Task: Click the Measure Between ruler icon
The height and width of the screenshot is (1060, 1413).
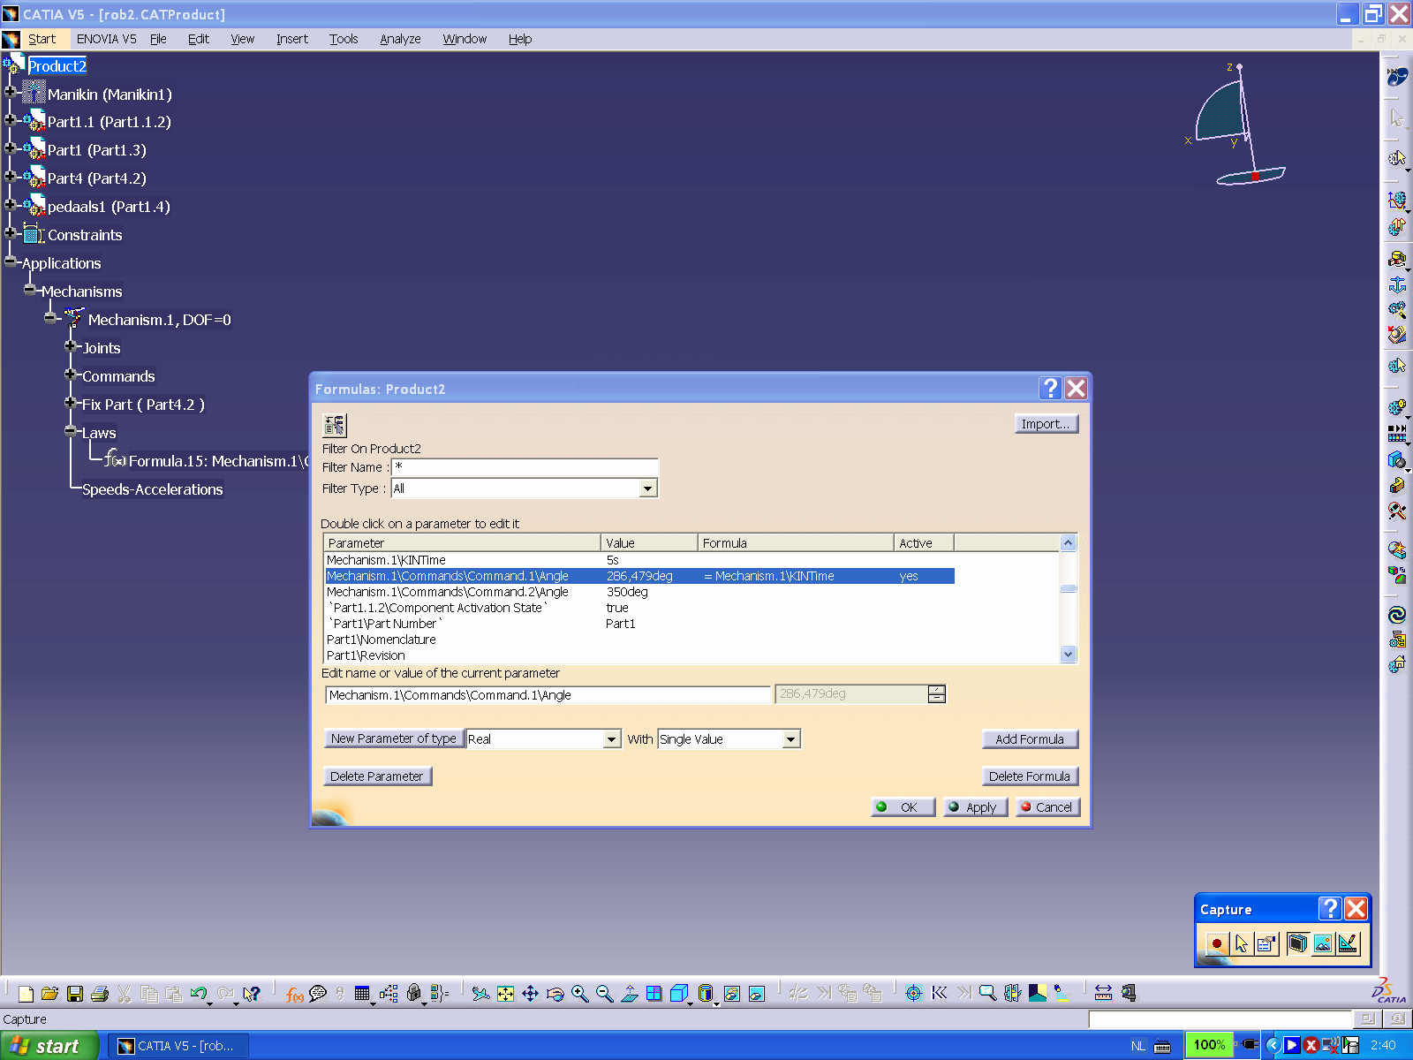Action: point(1103,994)
